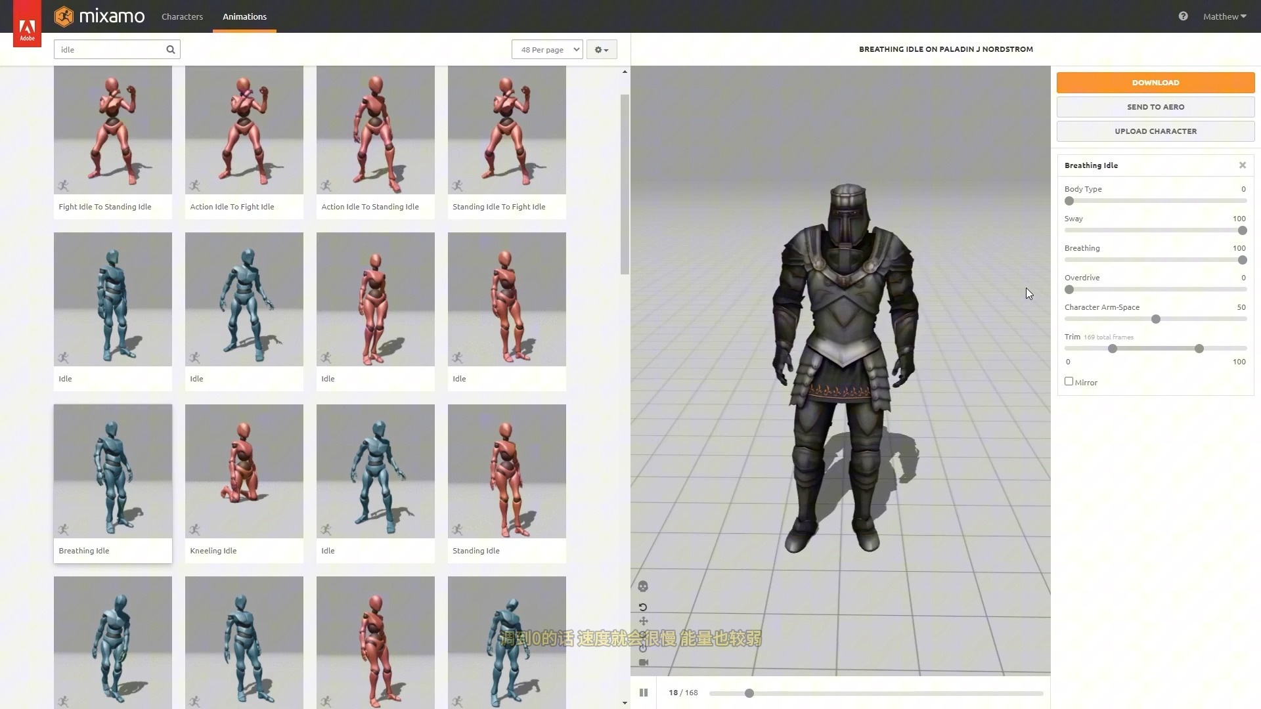The height and width of the screenshot is (709, 1261).
Task: Click the UPLOAD CHARACTER button
Action: pos(1155,131)
